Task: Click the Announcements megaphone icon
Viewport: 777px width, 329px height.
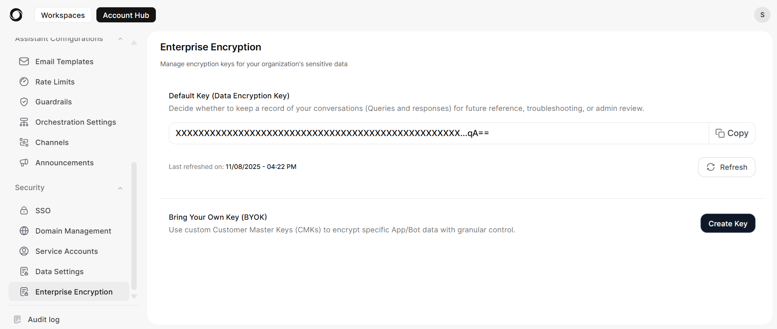Action: click(x=24, y=162)
